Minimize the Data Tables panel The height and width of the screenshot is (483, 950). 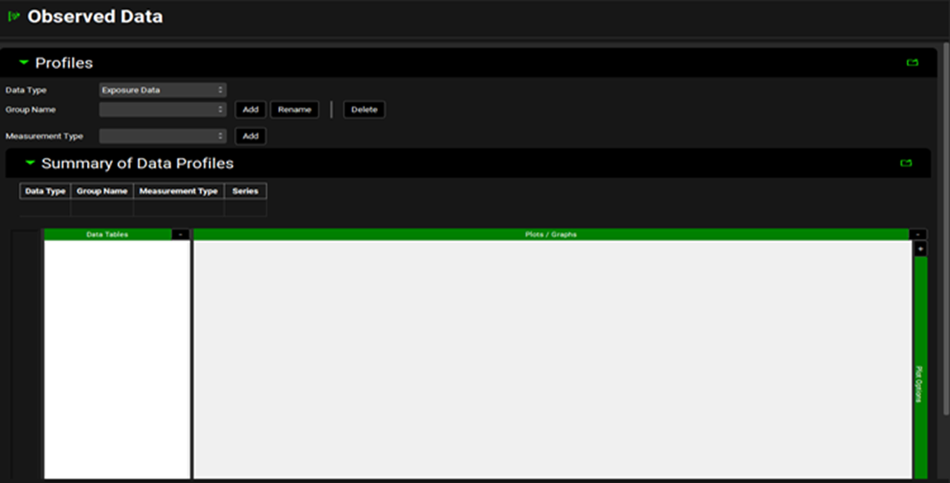click(x=180, y=235)
